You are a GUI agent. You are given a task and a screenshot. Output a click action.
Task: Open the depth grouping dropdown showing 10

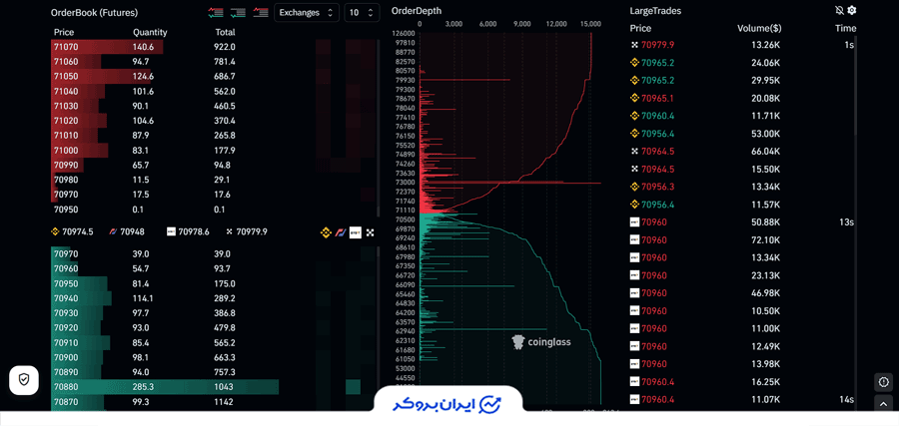pyautogui.click(x=361, y=13)
